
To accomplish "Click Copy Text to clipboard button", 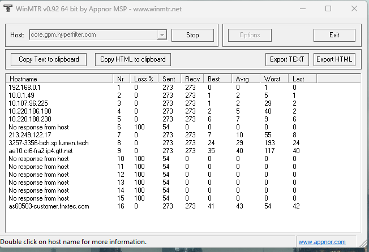I will (49, 59).
